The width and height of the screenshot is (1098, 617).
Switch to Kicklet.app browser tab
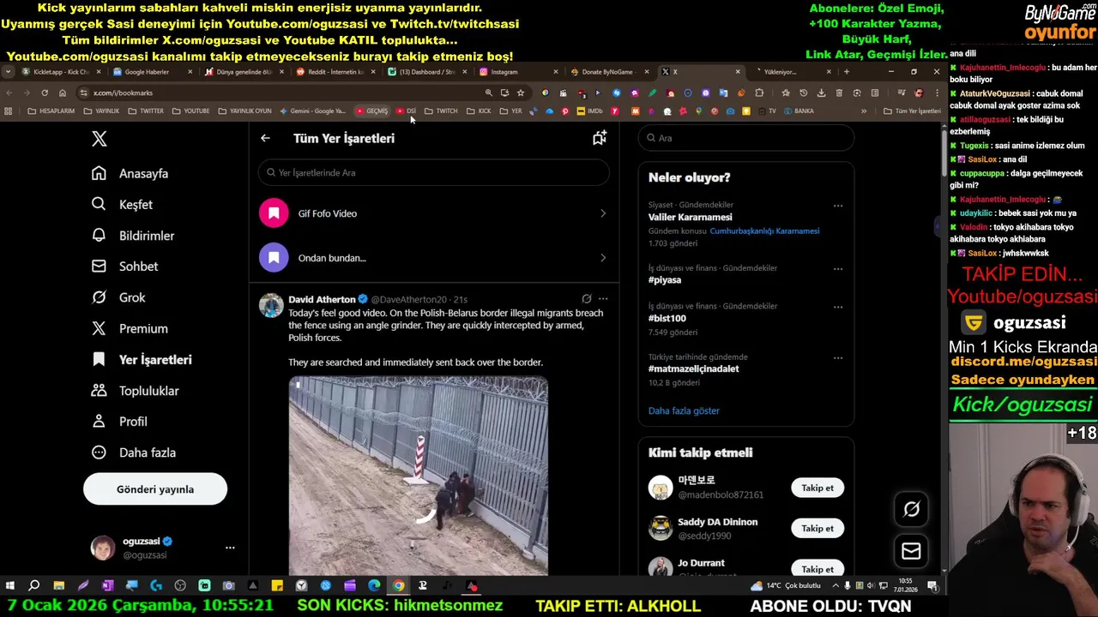tap(61, 72)
